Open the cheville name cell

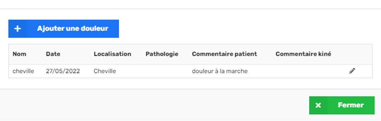pyautogui.click(x=23, y=71)
